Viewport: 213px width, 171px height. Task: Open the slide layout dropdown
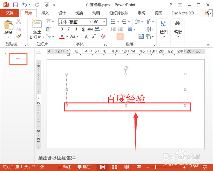pos(50,22)
